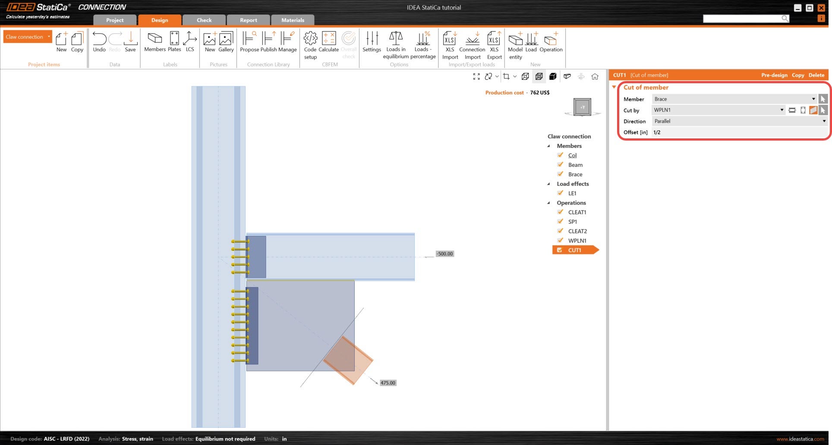Select the wireframe cube view icon

pyautogui.click(x=526, y=76)
